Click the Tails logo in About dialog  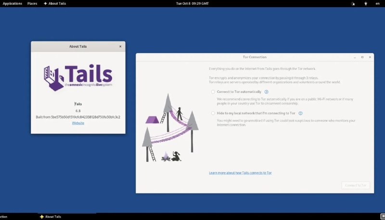pyautogui.click(x=78, y=78)
